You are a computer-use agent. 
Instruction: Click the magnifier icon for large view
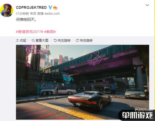33,40
